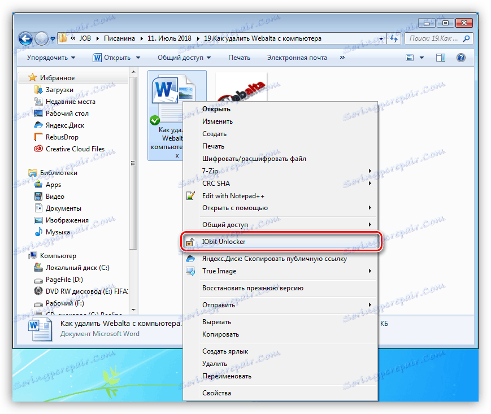The width and height of the screenshot is (491, 414).
Task: Show more toolbar commands chevron
Action: [x=342, y=57]
